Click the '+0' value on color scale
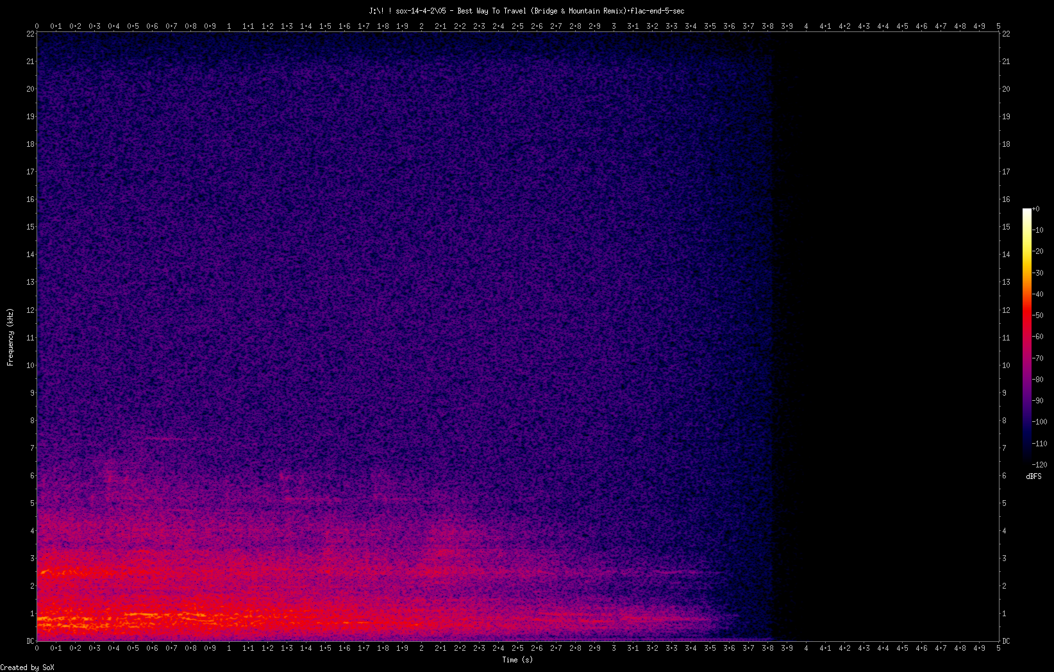Image resolution: width=1054 pixels, height=672 pixels. (1036, 209)
